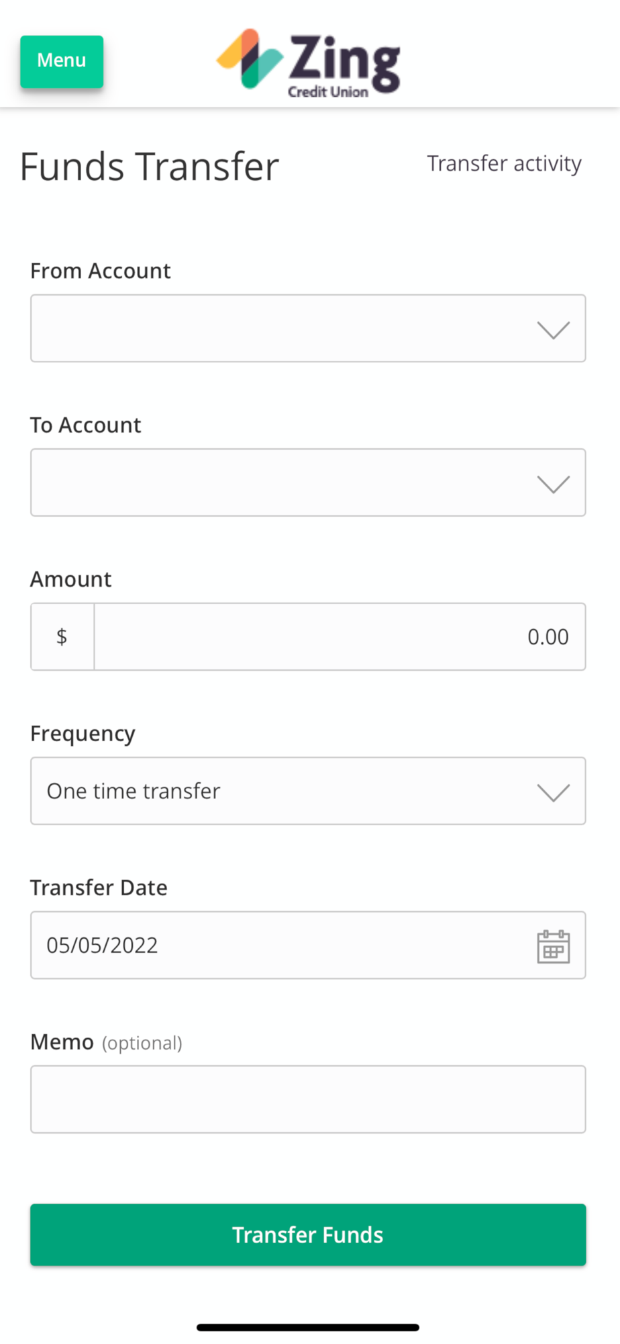
Task: Focus the Amount input showing 0.00
Action: pyautogui.click(x=340, y=636)
